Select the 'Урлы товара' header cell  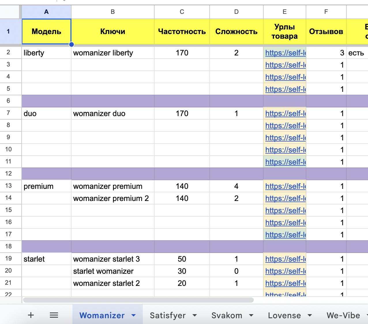pos(285,31)
